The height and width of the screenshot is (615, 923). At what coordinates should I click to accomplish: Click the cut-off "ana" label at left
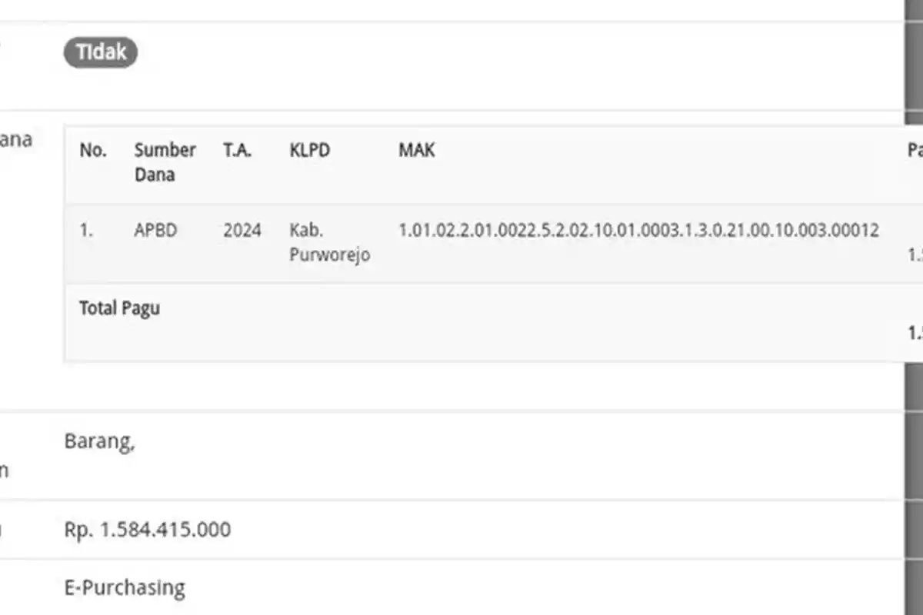(x=15, y=140)
